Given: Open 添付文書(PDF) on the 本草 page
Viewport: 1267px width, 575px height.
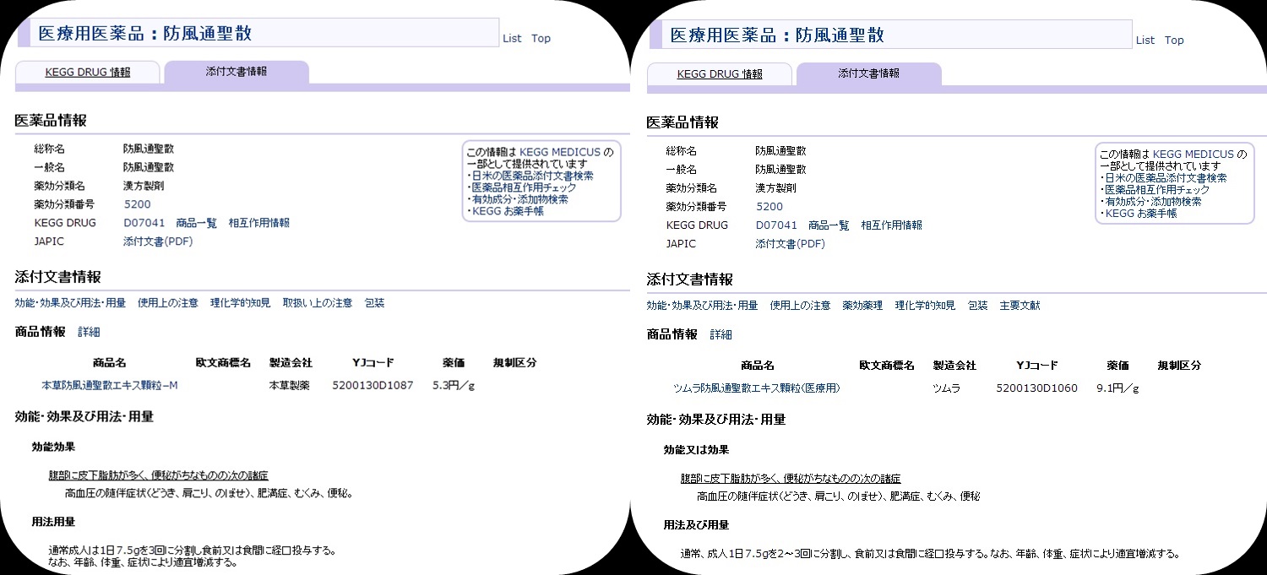Looking at the screenshot, I should pos(158,241).
